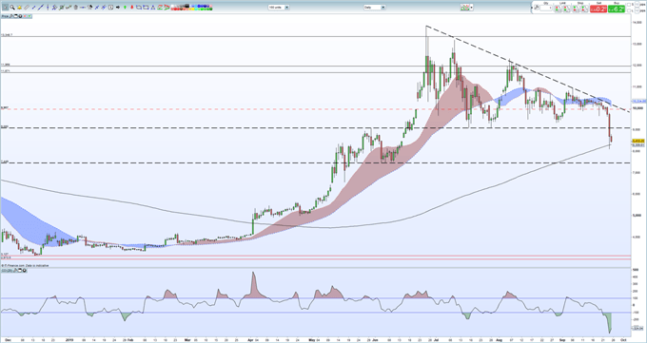The height and width of the screenshot is (343, 647).
Task: Tick the L pips checkbox
Action: click(x=628, y=10)
